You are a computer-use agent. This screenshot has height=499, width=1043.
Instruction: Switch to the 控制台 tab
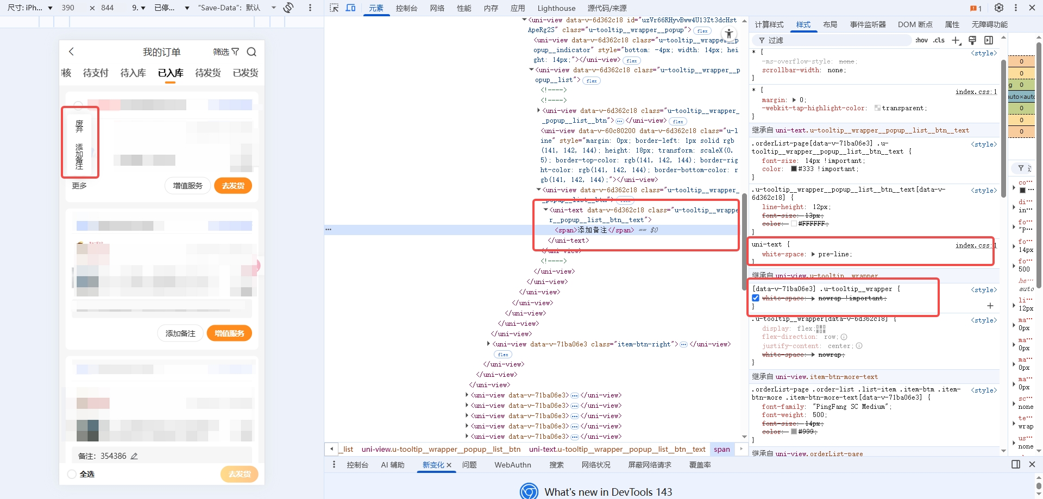[406, 8]
